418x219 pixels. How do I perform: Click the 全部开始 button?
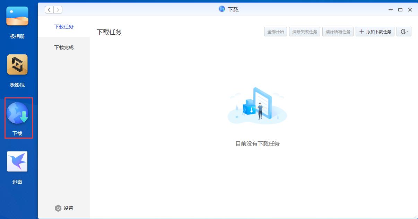coord(276,32)
